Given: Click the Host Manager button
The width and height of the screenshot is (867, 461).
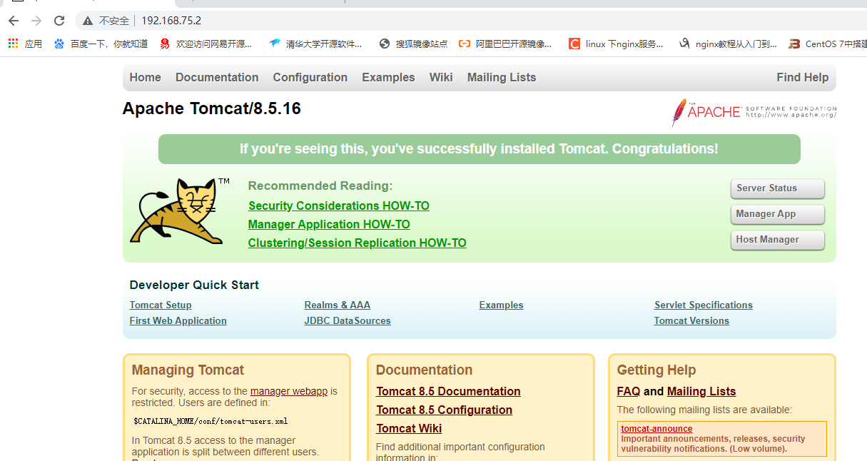Looking at the screenshot, I should [777, 240].
